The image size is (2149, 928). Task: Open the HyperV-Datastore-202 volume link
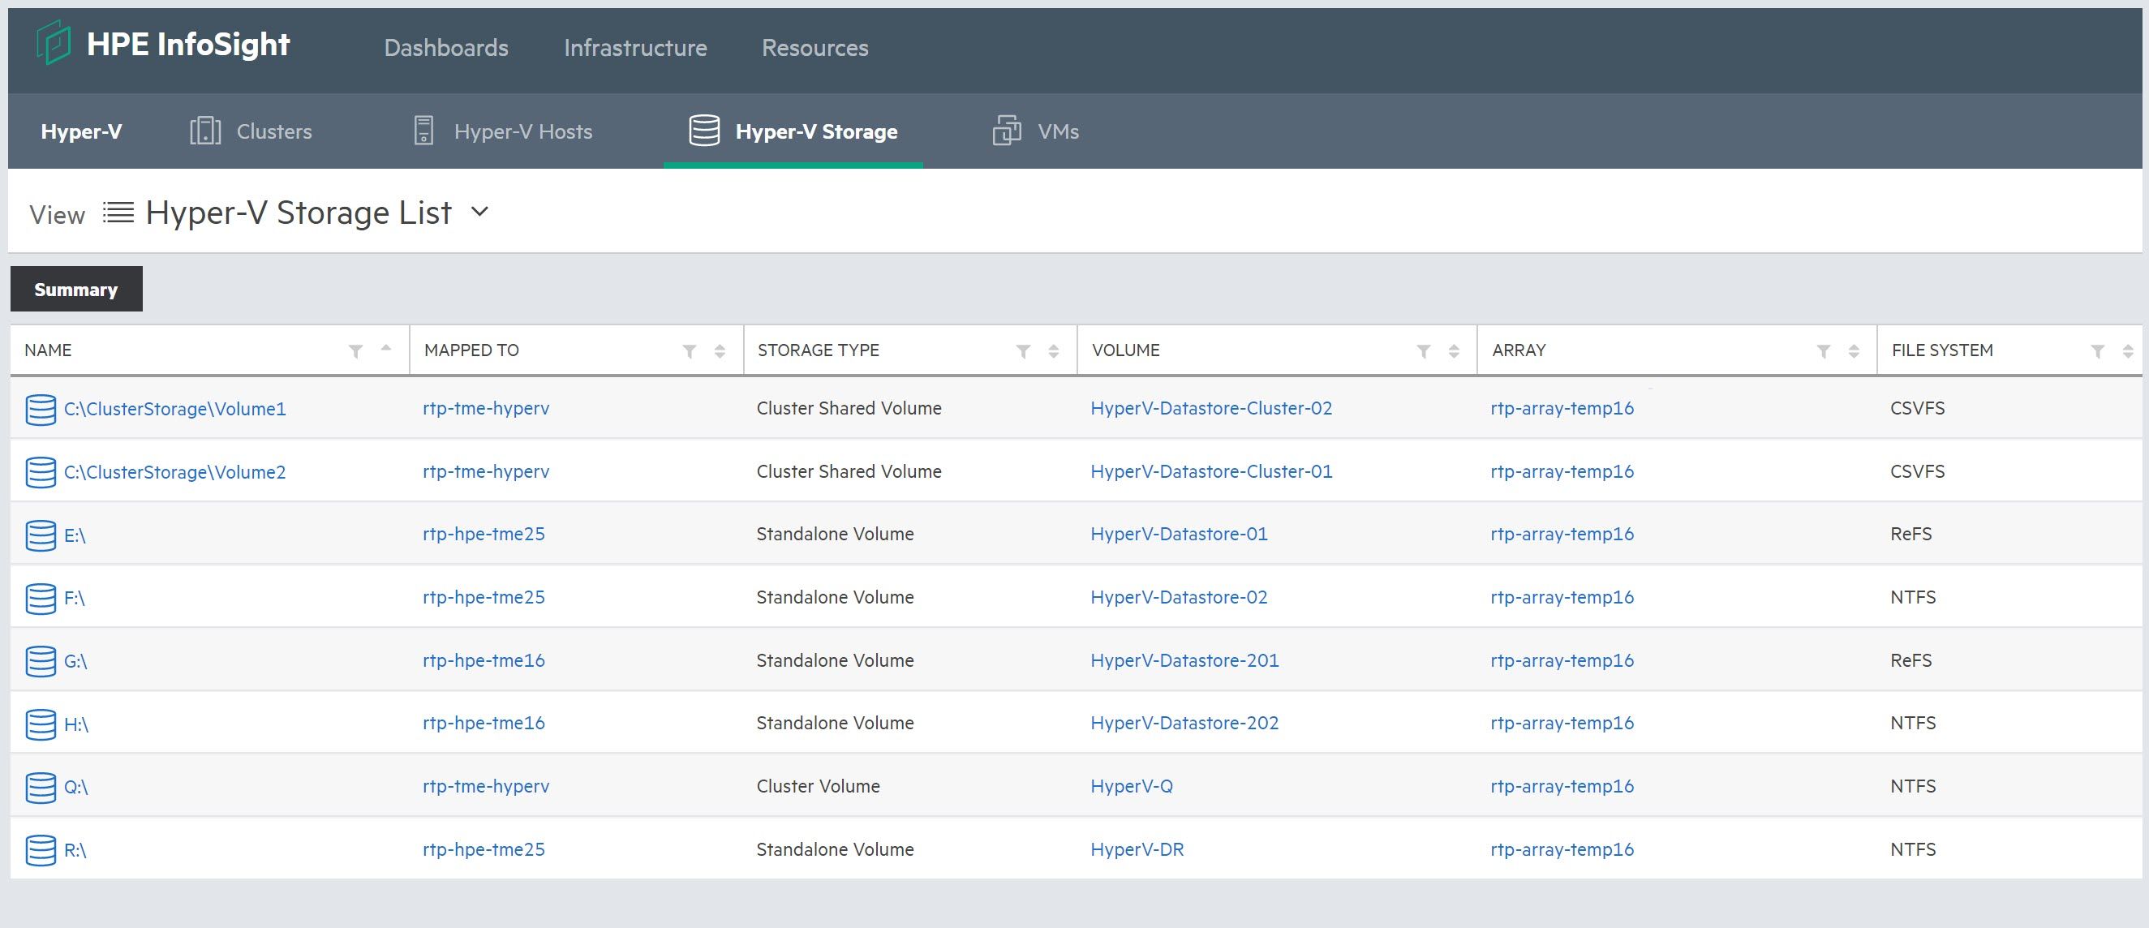pyautogui.click(x=1184, y=723)
